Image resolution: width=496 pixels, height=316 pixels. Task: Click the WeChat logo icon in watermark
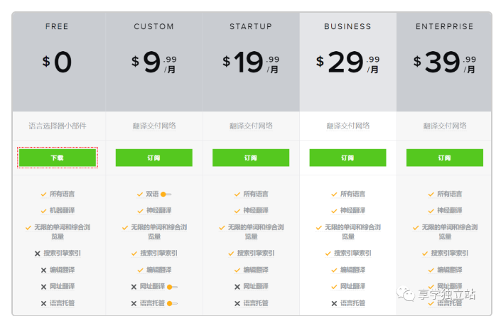tap(406, 294)
